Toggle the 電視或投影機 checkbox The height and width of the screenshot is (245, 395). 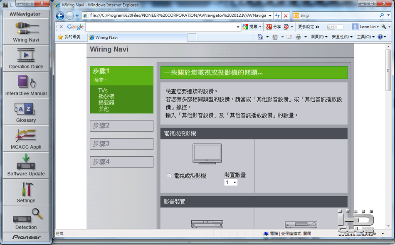[169, 175]
